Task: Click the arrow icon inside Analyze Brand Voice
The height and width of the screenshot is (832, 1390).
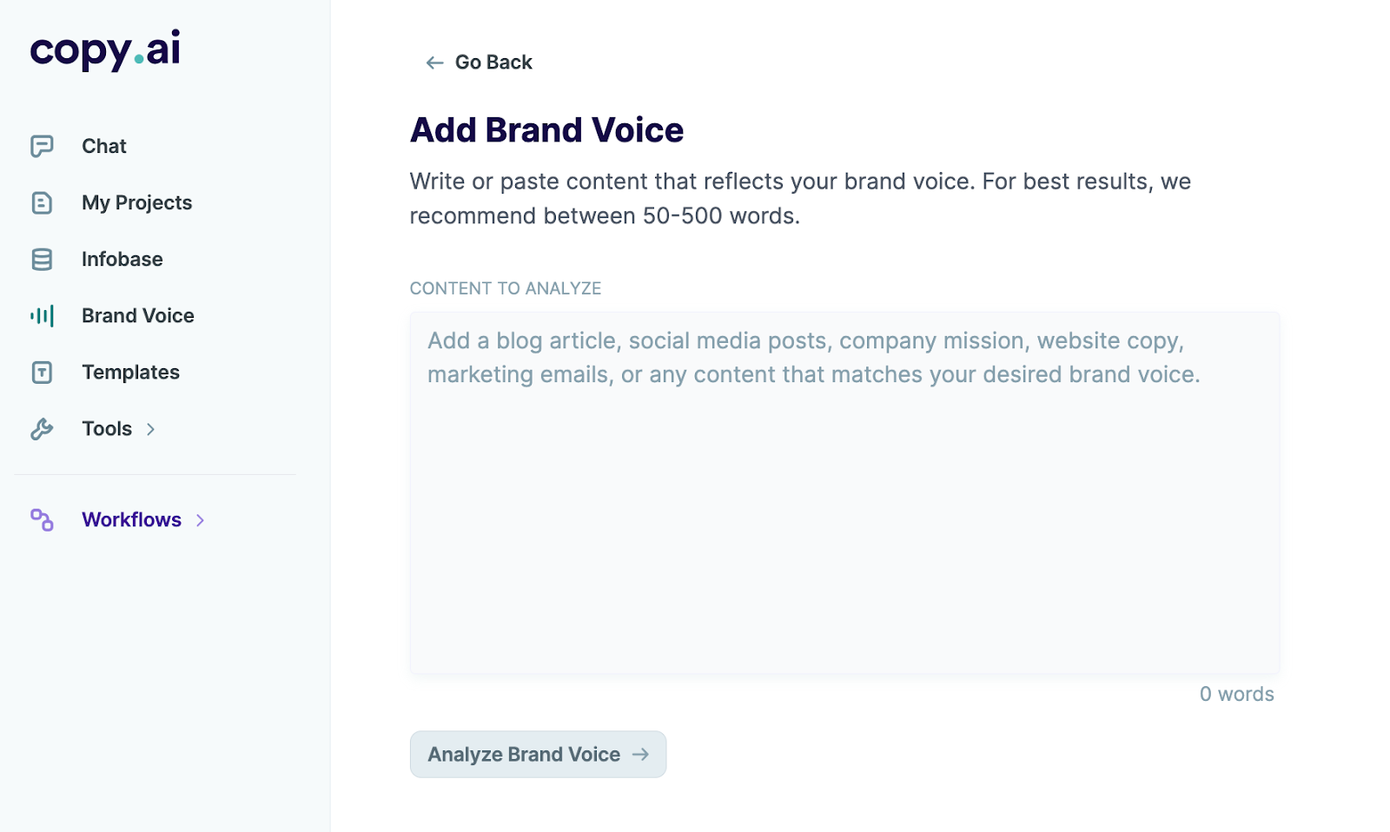Action: [641, 755]
